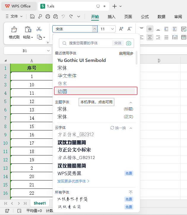
Task: Refresh cloud fonts with 换一换
Action: click(x=118, y=128)
